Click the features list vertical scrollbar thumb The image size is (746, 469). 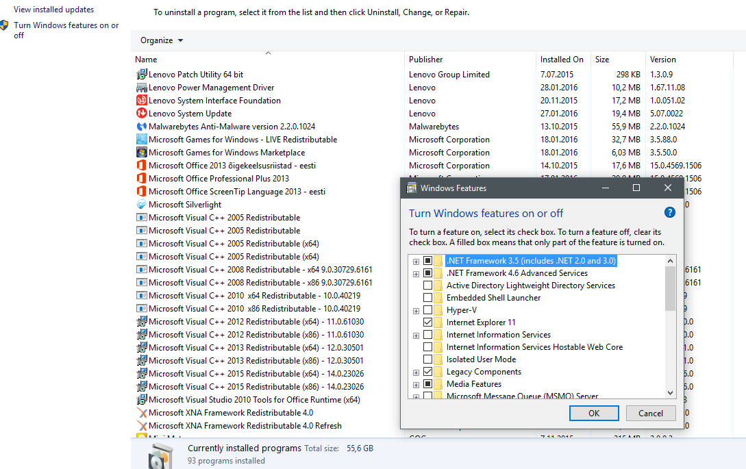[x=670, y=288]
